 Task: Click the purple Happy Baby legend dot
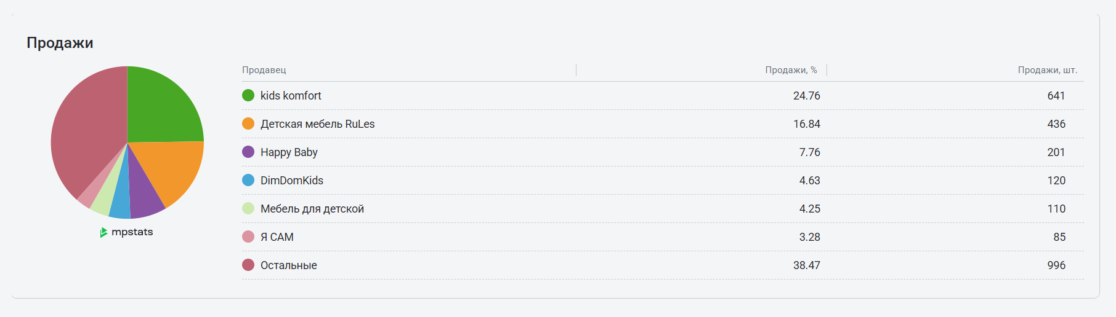coord(248,152)
